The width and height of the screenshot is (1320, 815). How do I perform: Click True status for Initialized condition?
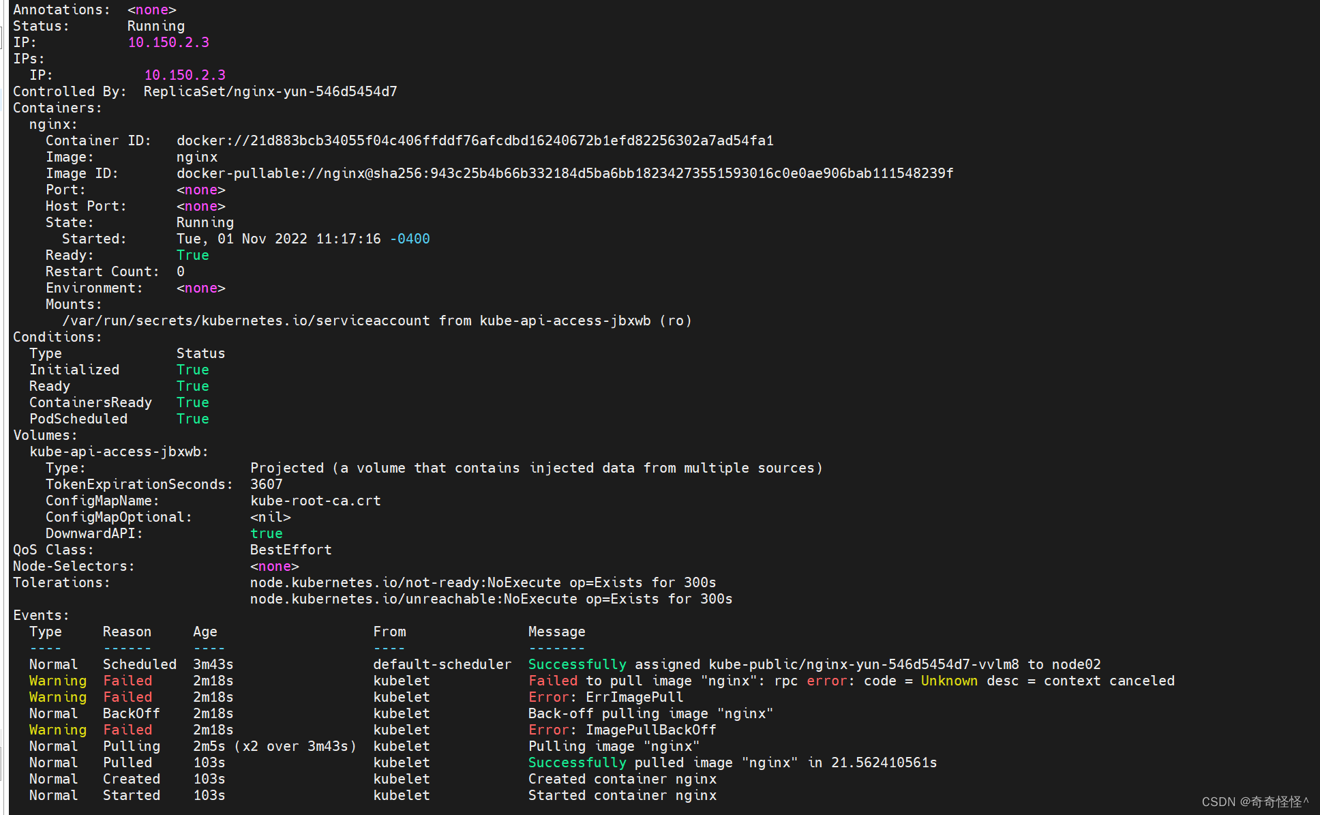(x=192, y=370)
